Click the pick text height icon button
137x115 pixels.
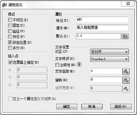[126, 72]
